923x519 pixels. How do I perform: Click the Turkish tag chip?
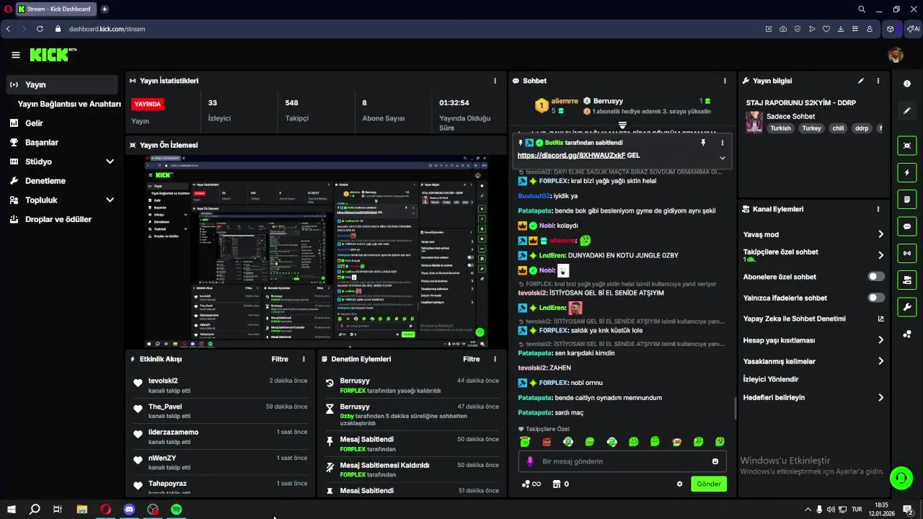point(780,128)
